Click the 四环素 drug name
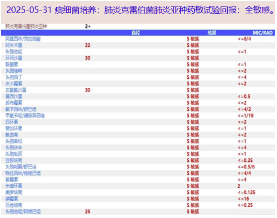Viewport: 277px width, 218px height. (12, 122)
